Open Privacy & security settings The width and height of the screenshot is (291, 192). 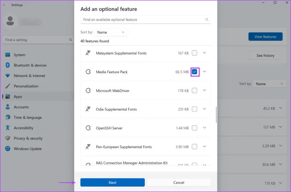pos(38,138)
